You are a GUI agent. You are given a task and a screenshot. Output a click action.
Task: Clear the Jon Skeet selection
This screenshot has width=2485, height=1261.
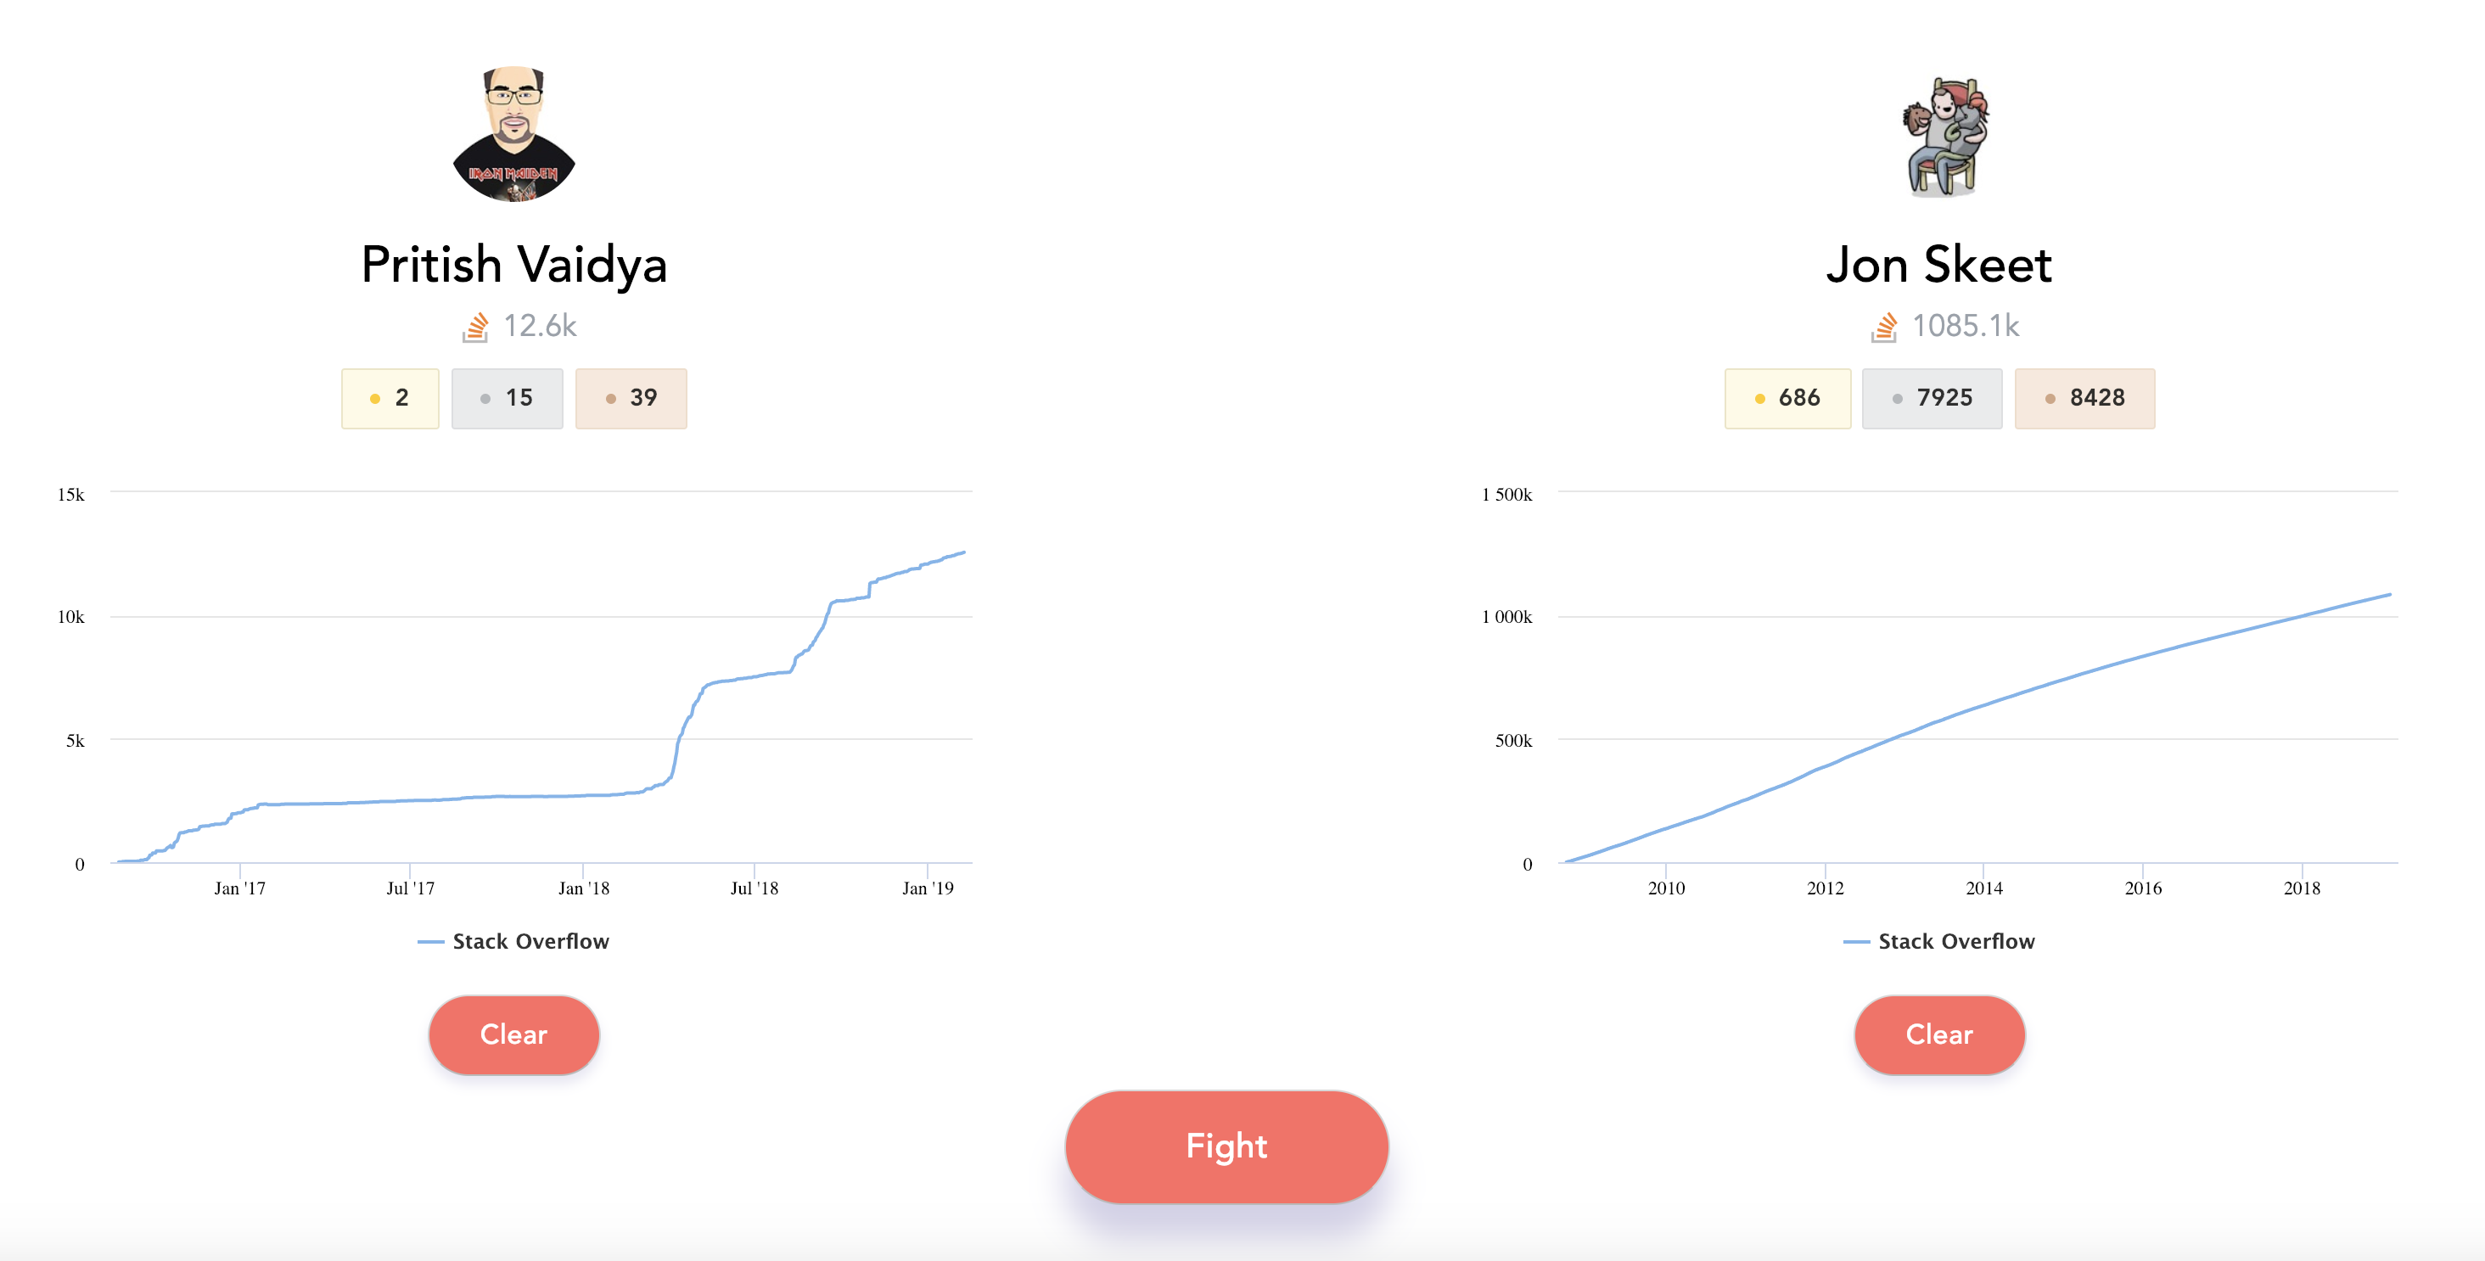[1939, 1034]
